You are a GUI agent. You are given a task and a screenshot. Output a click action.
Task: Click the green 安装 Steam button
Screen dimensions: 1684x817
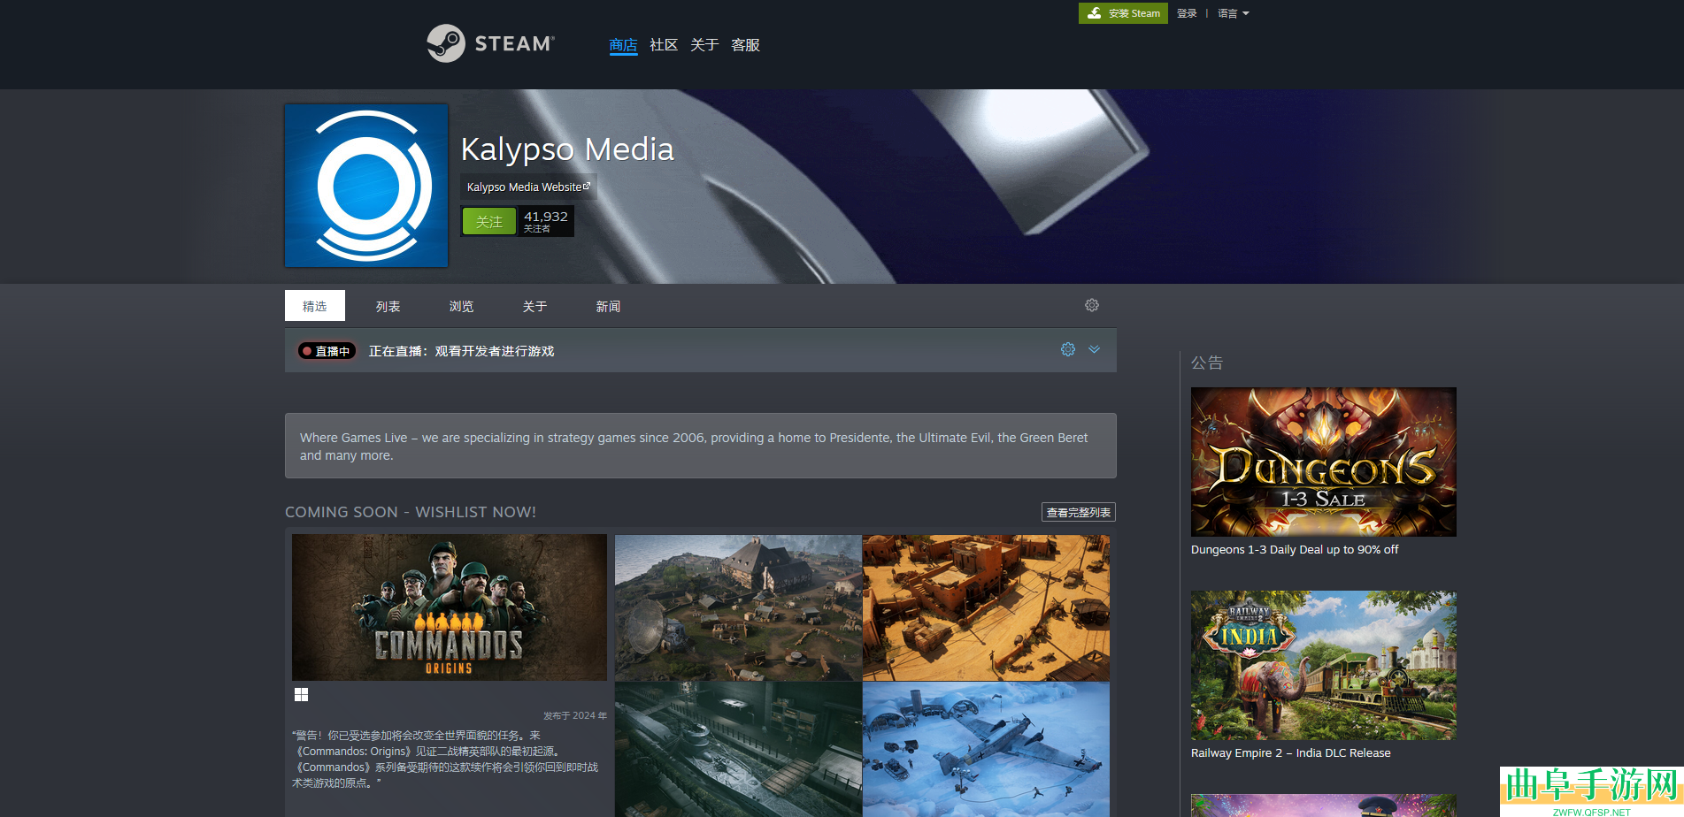pyautogui.click(x=1123, y=13)
